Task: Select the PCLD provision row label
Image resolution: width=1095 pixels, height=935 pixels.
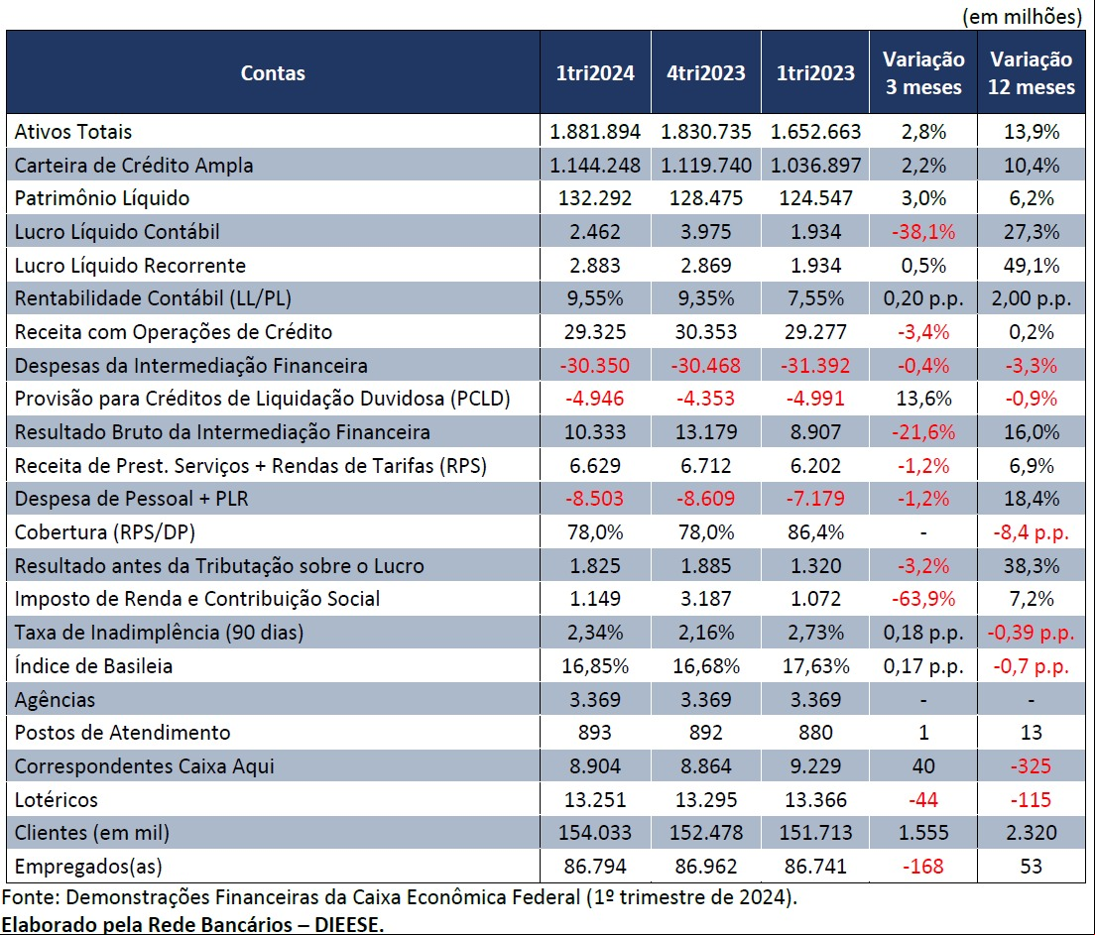Action: click(262, 398)
